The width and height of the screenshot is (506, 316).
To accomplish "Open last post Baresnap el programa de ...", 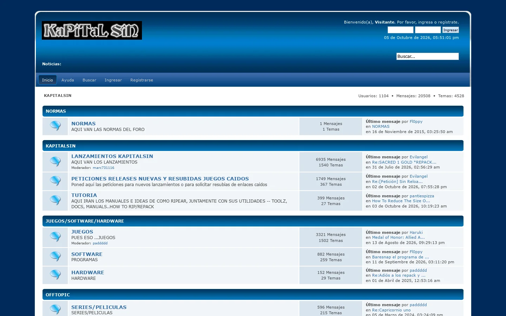I will (401, 257).
